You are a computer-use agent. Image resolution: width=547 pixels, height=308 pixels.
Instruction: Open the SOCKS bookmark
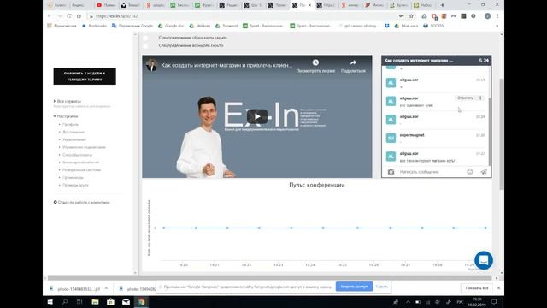(x=433, y=26)
